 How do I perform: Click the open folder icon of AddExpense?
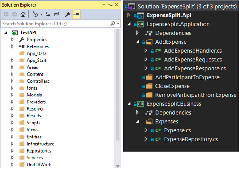[149, 42]
